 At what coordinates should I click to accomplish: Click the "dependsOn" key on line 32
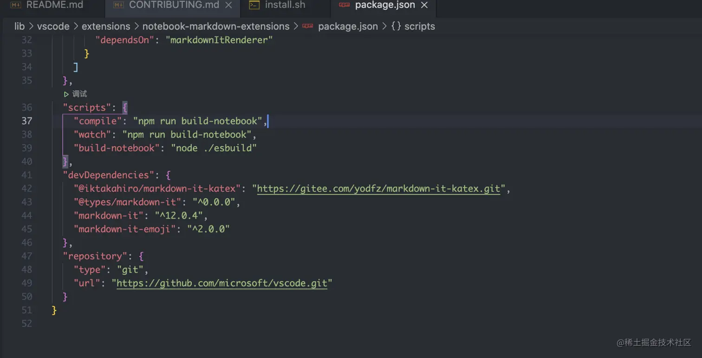(x=124, y=40)
